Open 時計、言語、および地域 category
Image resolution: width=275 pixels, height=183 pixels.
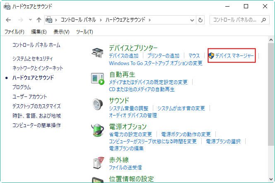(x=37, y=116)
